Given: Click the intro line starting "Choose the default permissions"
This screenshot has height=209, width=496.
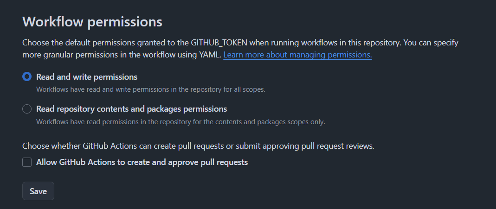Looking at the screenshot, I should pos(240,43).
